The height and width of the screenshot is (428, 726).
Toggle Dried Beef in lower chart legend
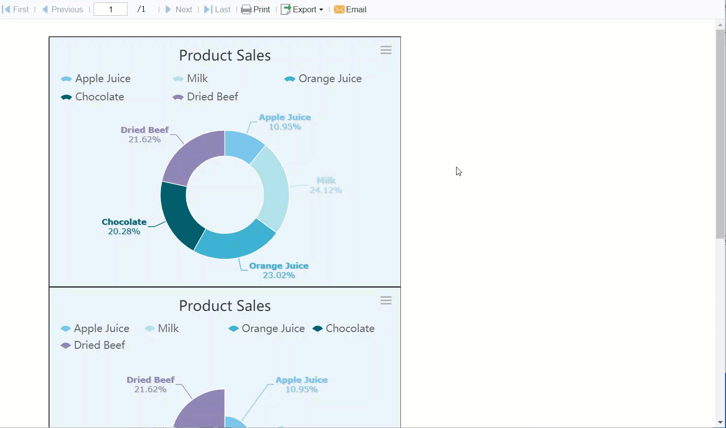point(93,345)
